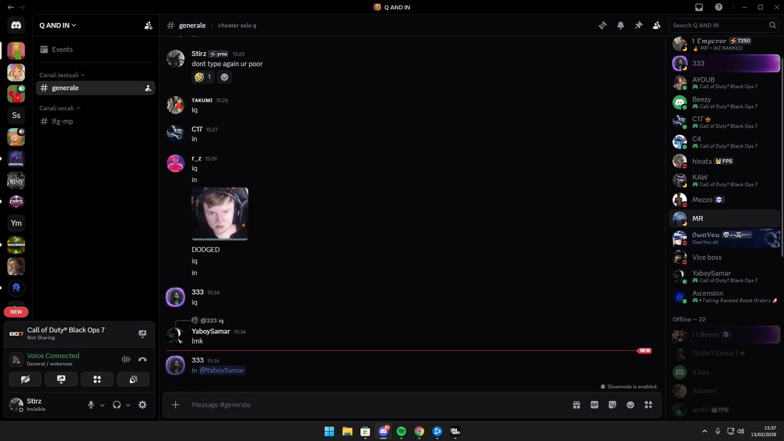Open the 'Ym' server icon

coord(16,223)
